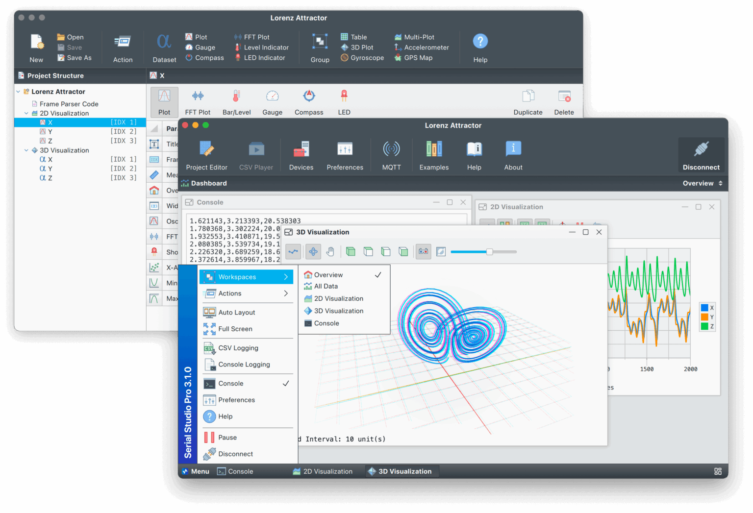Select the pan hand tool in 3D Visualization
Viewport: 753px width, 513px height.
click(x=330, y=251)
